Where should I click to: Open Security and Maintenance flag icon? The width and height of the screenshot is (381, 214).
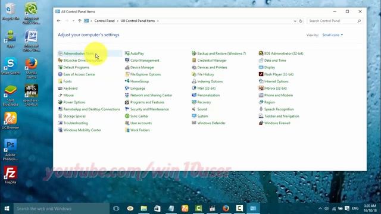127,109
